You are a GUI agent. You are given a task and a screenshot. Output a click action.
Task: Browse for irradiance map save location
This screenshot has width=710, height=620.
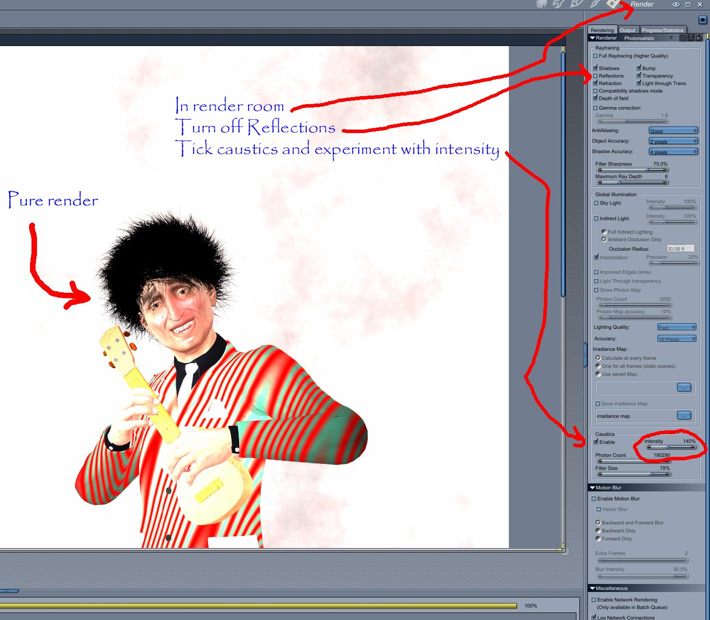(684, 415)
